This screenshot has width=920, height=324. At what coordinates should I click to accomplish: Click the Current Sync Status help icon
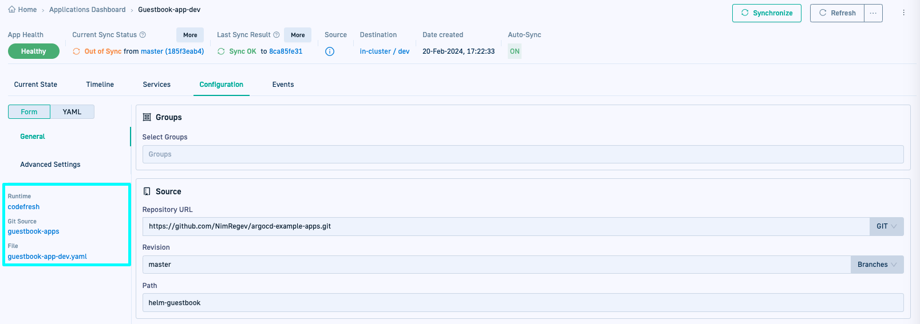click(x=143, y=35)
